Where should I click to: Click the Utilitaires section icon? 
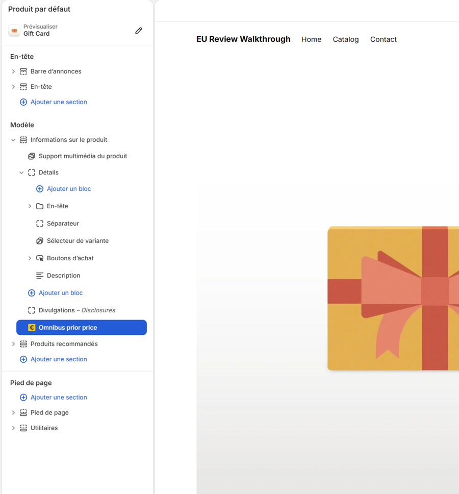point(23,428)
